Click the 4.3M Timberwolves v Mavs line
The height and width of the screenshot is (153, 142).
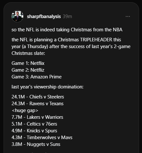tap(42, 138)
